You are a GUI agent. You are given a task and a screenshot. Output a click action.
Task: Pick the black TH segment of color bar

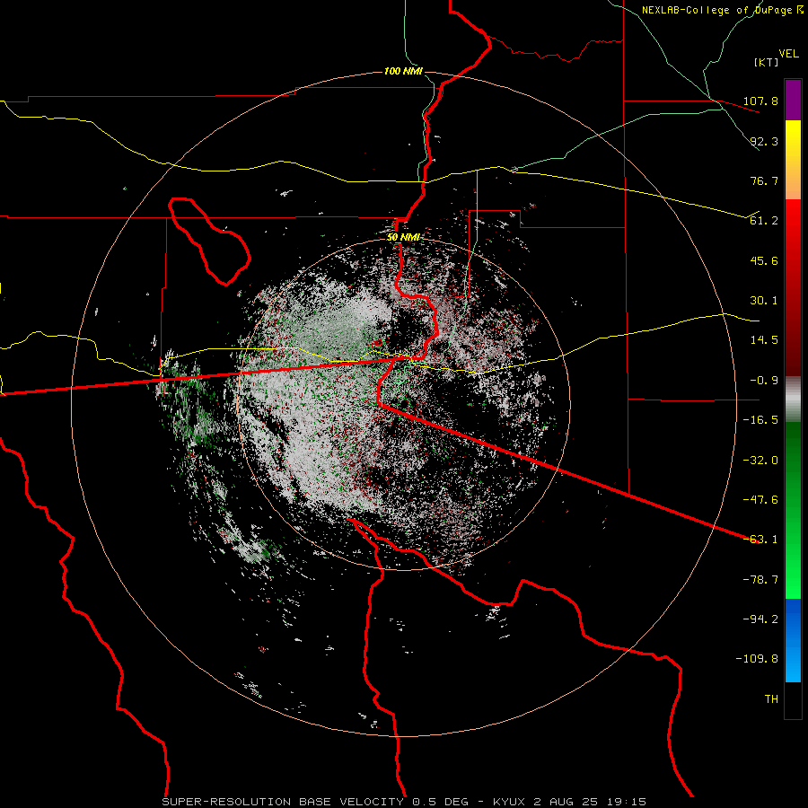click(793, 699)
